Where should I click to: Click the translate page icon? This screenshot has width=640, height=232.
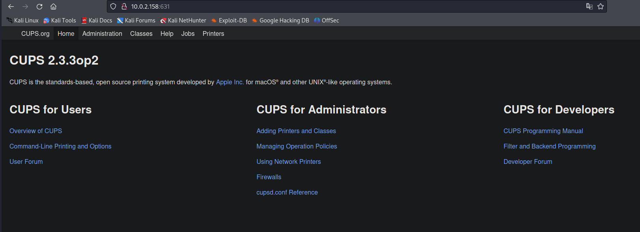(589, 6)
